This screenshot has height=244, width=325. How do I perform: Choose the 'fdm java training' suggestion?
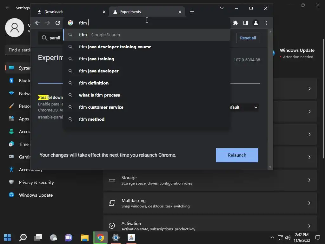[147, 59]
